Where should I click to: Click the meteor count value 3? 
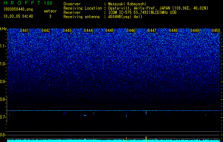[50, 16]
